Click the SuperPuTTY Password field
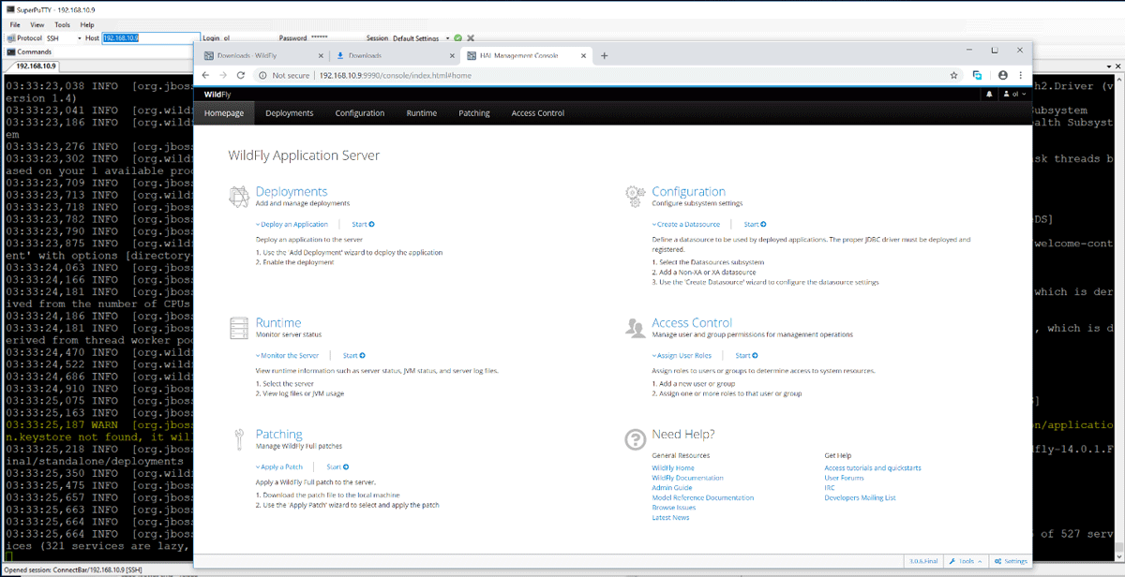The width and height of the screenshot is (1125, 577). [336, 38]
